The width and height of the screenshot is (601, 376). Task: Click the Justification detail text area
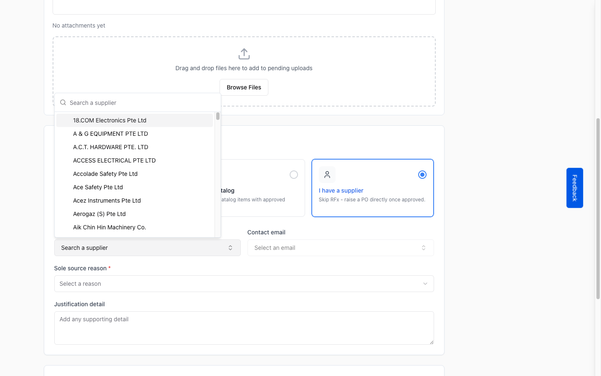pos(244,328)
